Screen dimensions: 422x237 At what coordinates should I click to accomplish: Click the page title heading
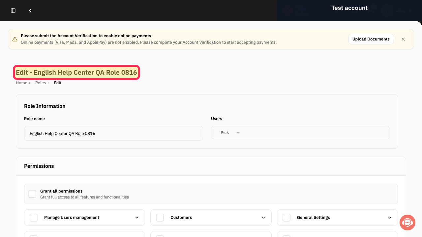[x=76, y=72]
